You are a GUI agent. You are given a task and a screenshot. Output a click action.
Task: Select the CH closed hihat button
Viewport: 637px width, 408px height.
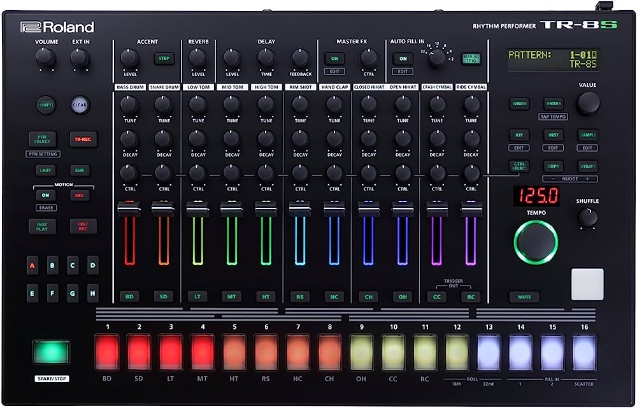click(x=368, y=296)
